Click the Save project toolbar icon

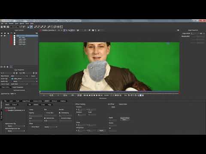tap(8, 27)
